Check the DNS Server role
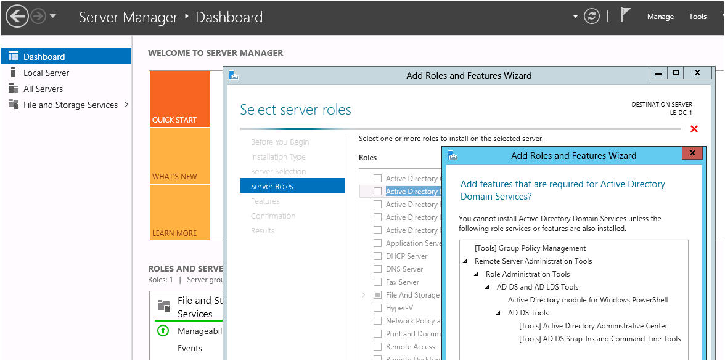This screenshot has height=361, width=725. 379,269
